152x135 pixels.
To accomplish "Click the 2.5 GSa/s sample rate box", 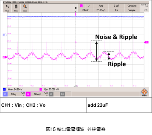I will coord(101,10).
